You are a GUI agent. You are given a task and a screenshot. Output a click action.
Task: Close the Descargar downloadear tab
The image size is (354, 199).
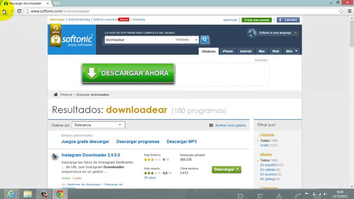click(x=48, y=3)
